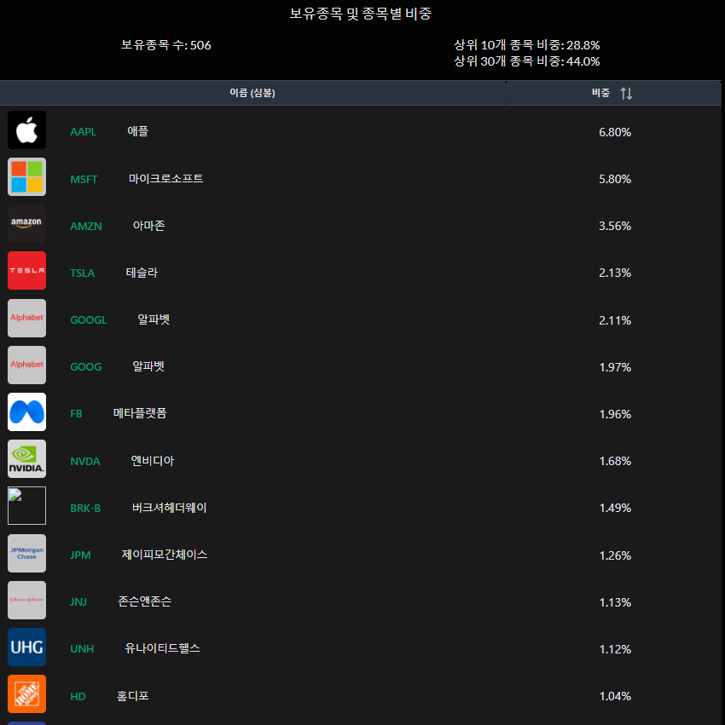Select the company name 메타플랫폼

[140, 413]
